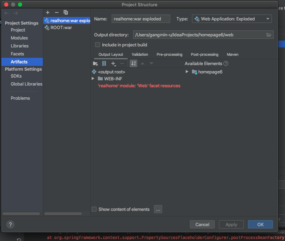Select Artifacts settings section
Screen dimensions: 285x241
pyautogui.click(x=22, y=62)
